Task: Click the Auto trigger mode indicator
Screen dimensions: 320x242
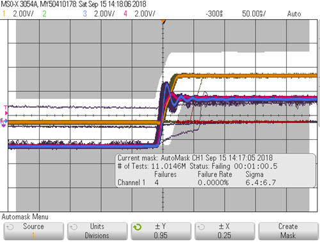Action: [x=294, y=14]
